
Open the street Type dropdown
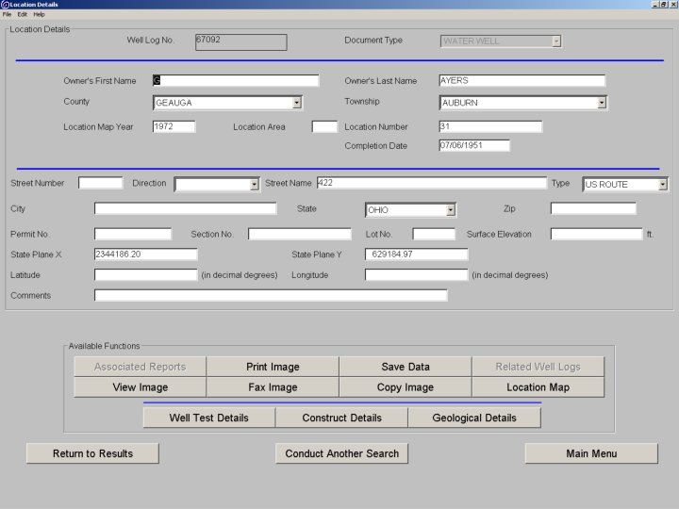point(663,185)
